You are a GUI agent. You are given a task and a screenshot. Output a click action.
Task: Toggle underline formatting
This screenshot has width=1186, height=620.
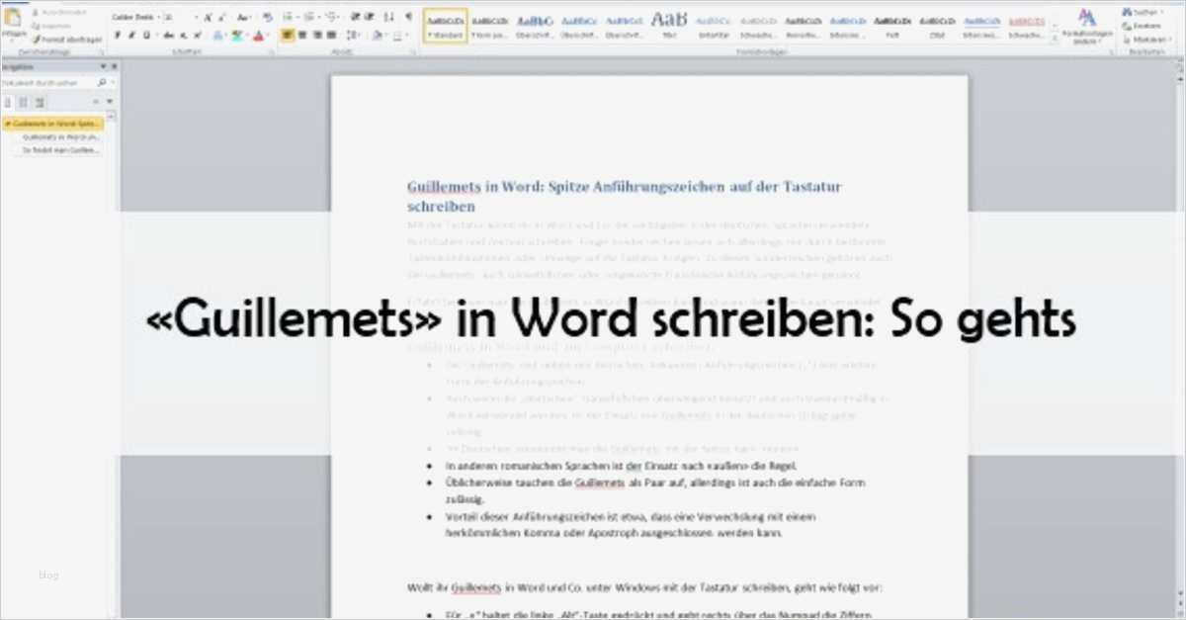coord(147,36)
